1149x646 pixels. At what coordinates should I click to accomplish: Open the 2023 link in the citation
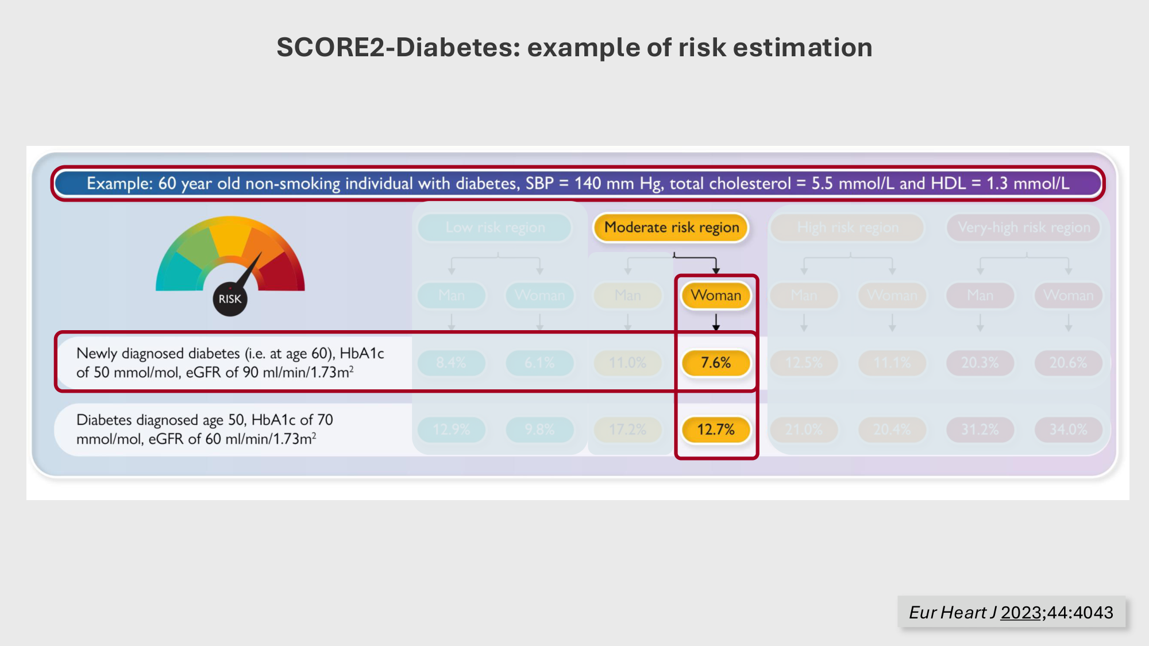point(1021,613)
